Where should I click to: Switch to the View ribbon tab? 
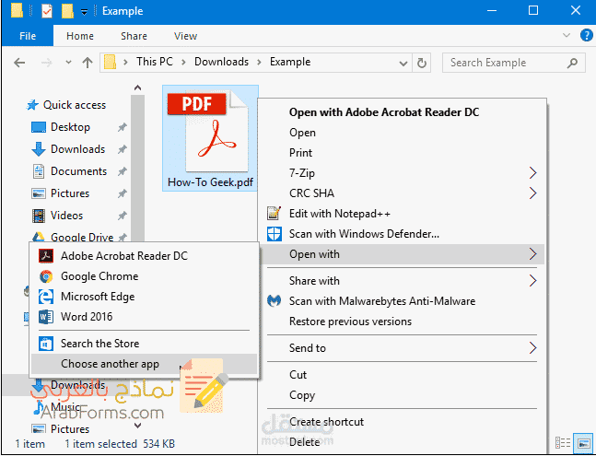point(185,36)
